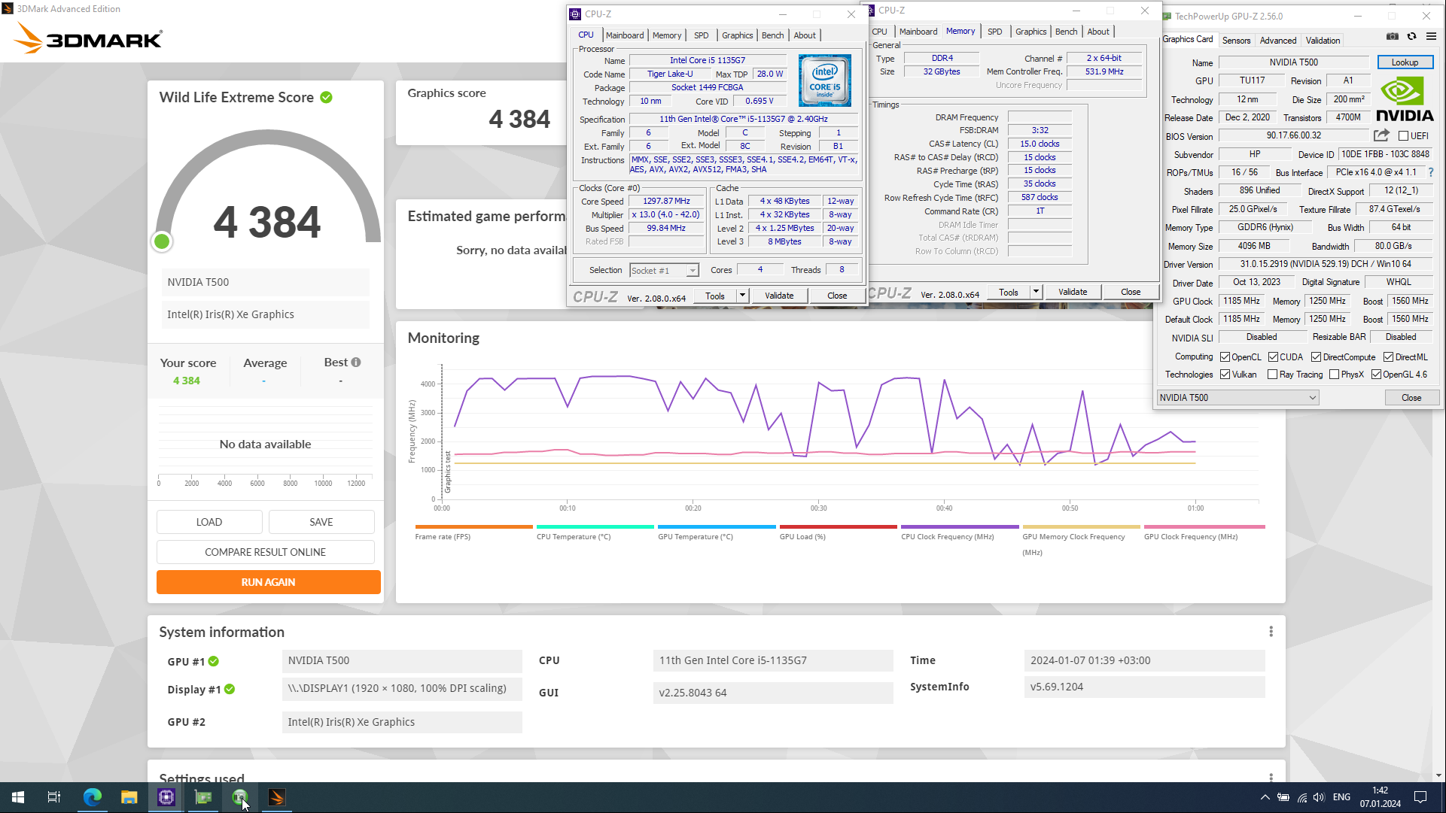The width and height of the screenshot is (1446, 813).
Task: Click the volume speaker tray icon
Action: pos(1319,797)
